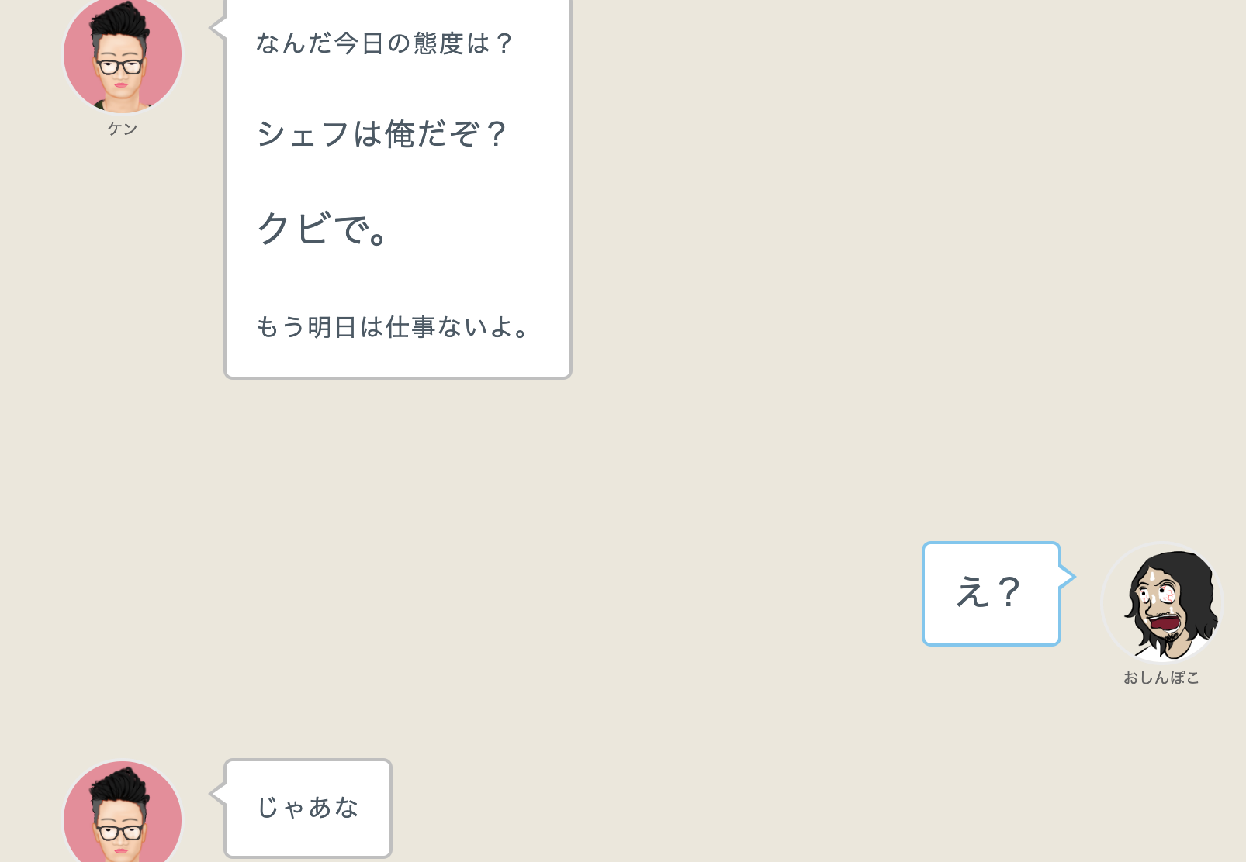Click the bubble tail beside なんだ今日の態度は？
Image resolution: width=1246 pixels, height=862 pixels.
click(x=217, y=28)
